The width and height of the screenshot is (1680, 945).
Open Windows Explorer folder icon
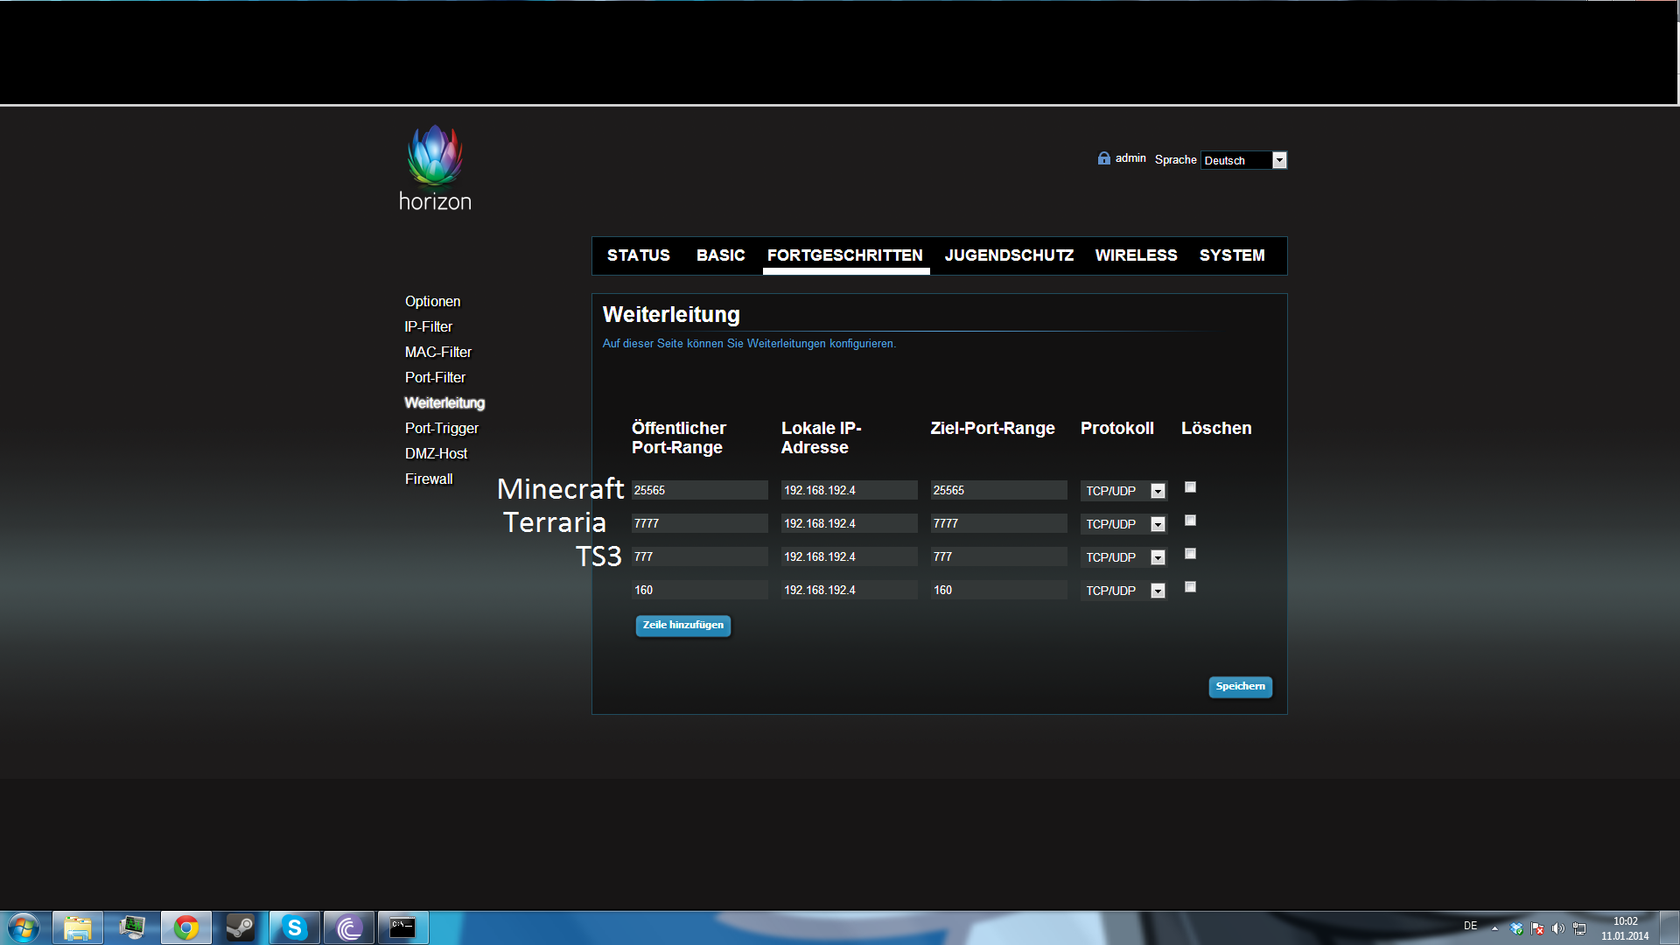click(77, 927)
